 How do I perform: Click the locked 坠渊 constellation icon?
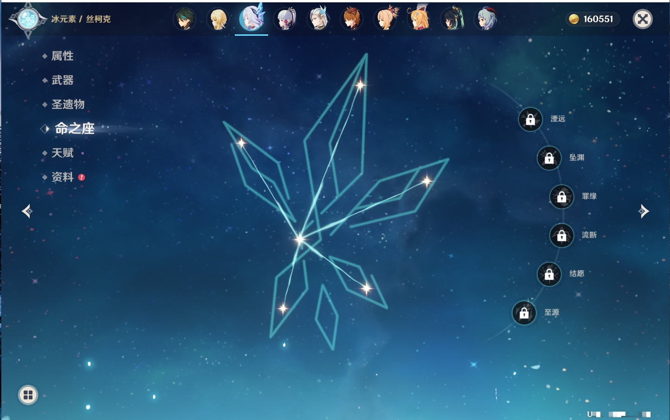549,158
